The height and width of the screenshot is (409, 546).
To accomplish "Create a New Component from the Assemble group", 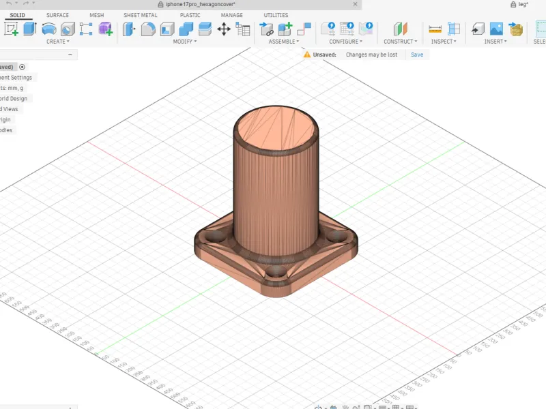I will (285, 29).
